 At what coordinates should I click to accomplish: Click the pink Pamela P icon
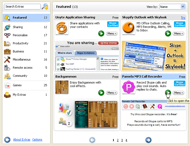pyautogui.click(x=129, y=87)
